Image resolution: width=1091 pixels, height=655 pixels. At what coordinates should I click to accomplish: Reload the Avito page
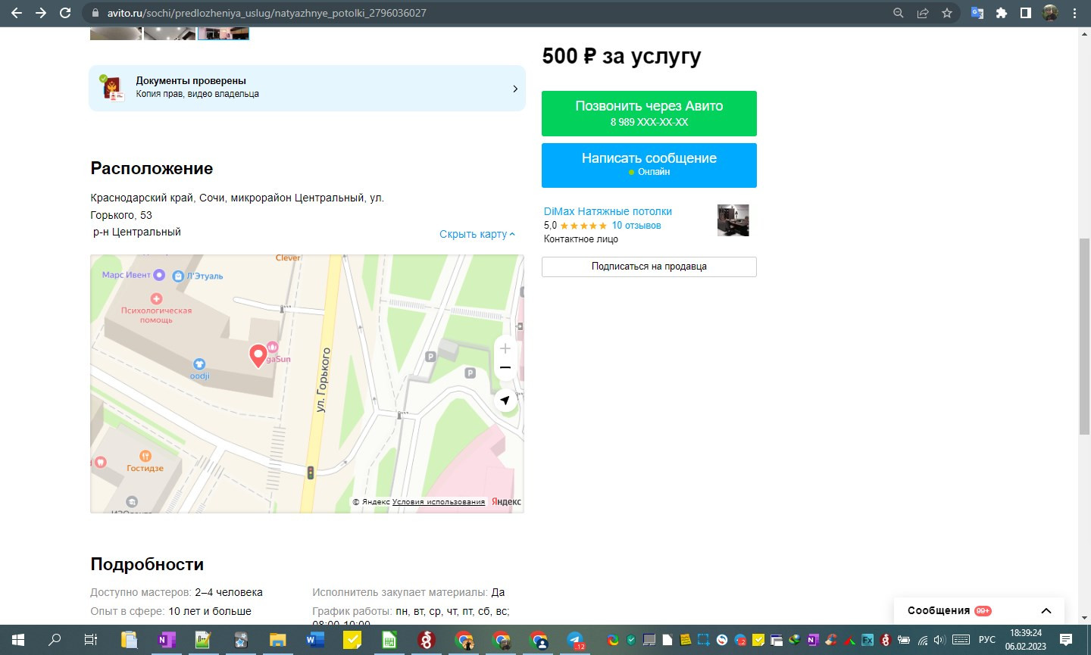click(x=65, y=13)
